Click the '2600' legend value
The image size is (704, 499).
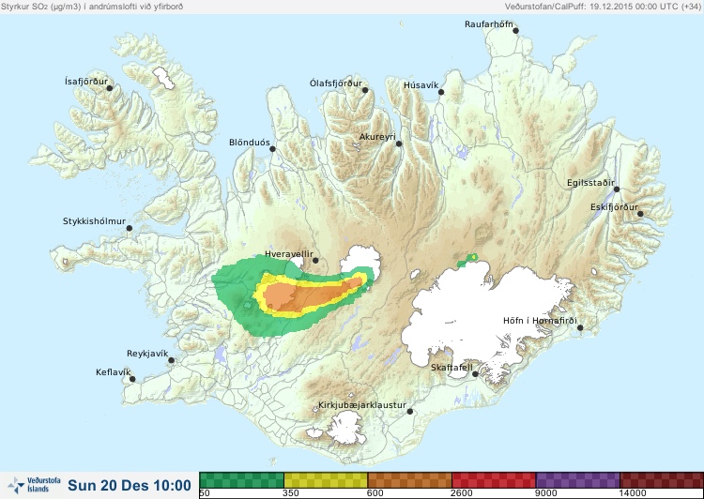pos(462,493)
